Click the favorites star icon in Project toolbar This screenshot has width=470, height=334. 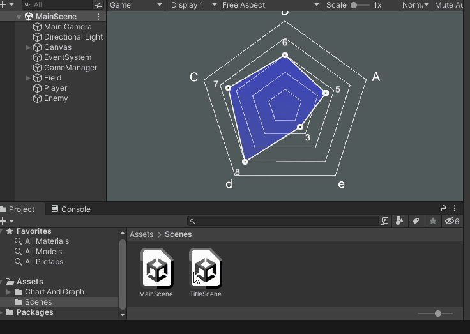pyautogui.click(x=433, y=221)
